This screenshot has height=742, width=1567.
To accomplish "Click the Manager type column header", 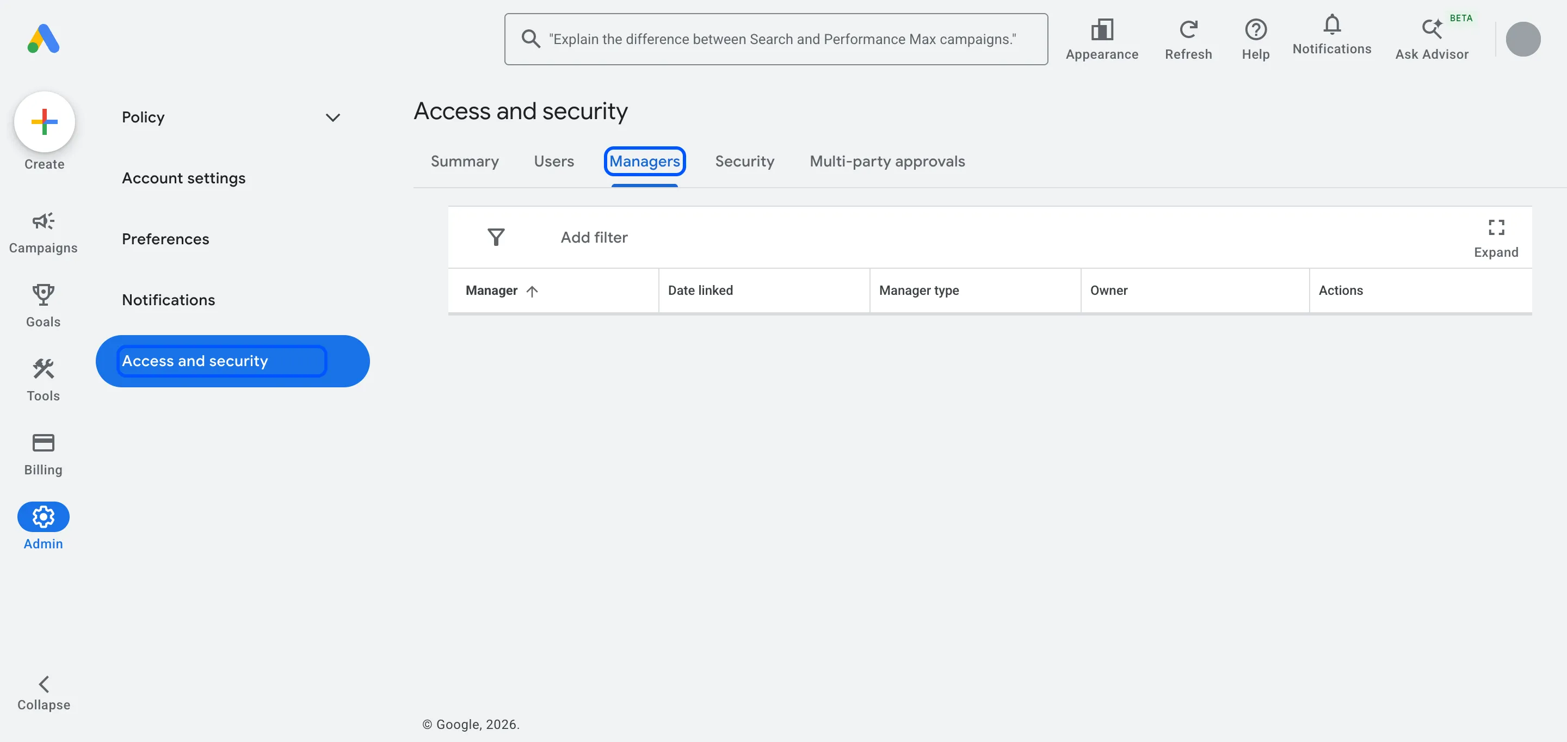I will tap(975, 290).
